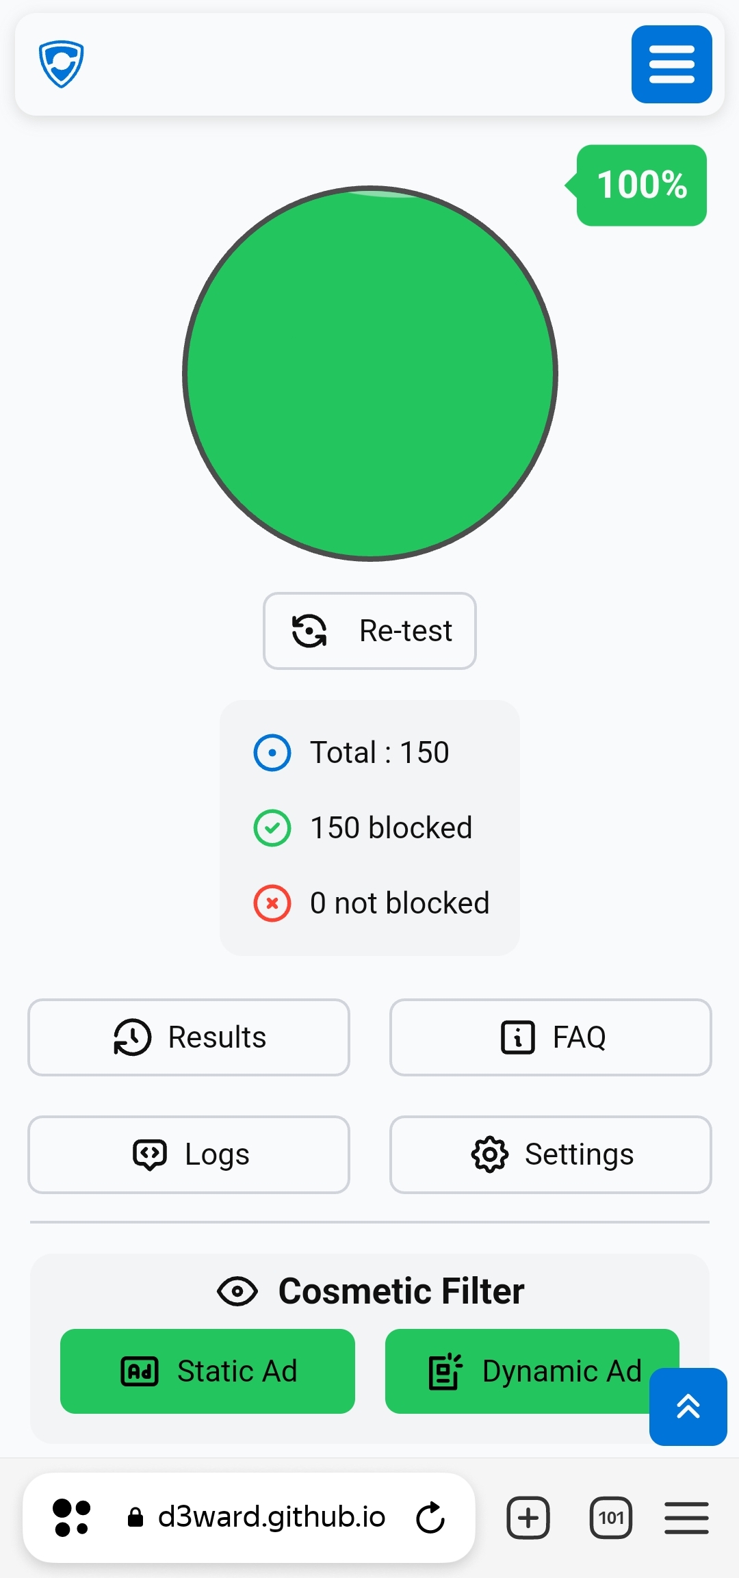Viewport: 739px width, 1578px height.
Task: Tap the padlock site security icon
Action: click(135, 1517)
